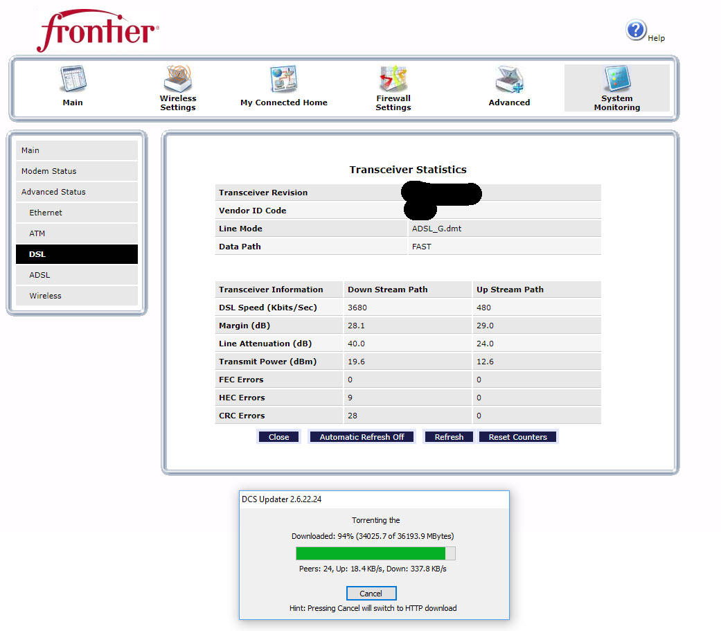Click the Transceiver Revision row label
The image size is (721, 631).
263,193
